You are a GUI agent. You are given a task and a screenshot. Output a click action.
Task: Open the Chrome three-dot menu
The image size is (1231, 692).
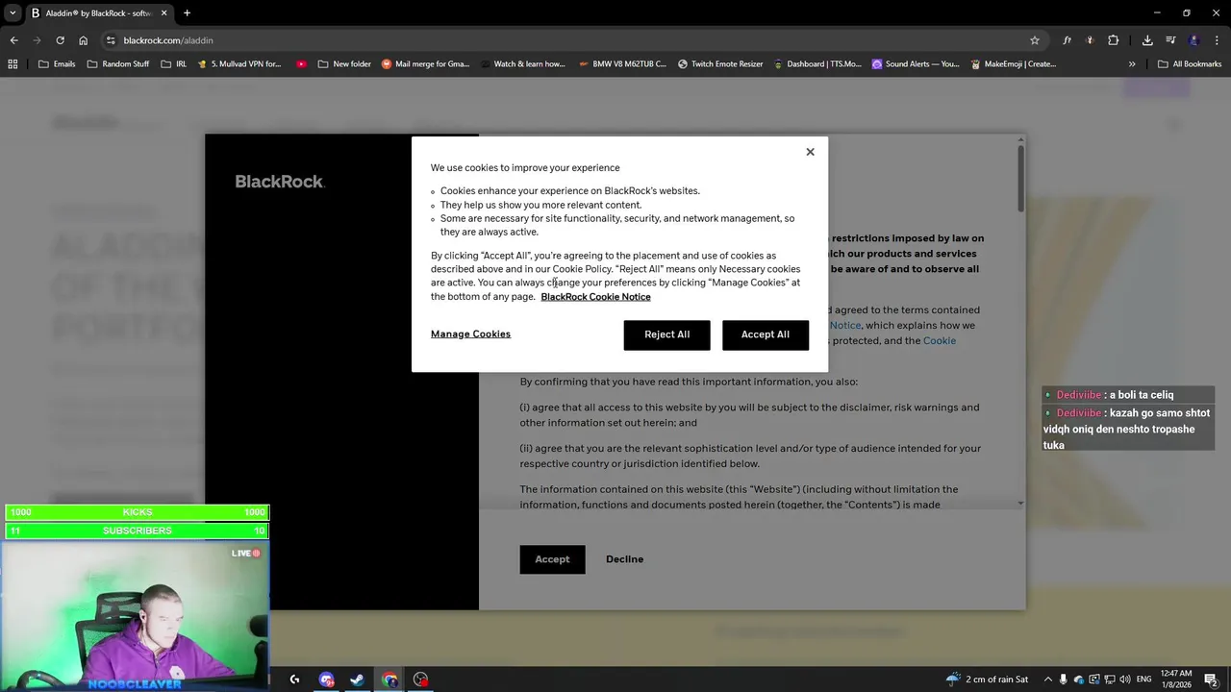coord(1217,40)
